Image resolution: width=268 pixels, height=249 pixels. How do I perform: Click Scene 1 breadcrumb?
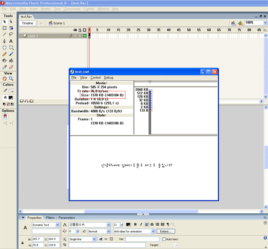point(57,23)
